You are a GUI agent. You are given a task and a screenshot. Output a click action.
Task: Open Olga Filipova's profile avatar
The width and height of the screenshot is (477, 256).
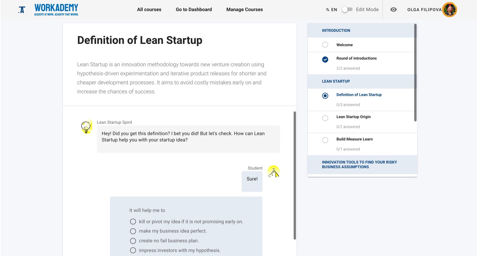449,9
